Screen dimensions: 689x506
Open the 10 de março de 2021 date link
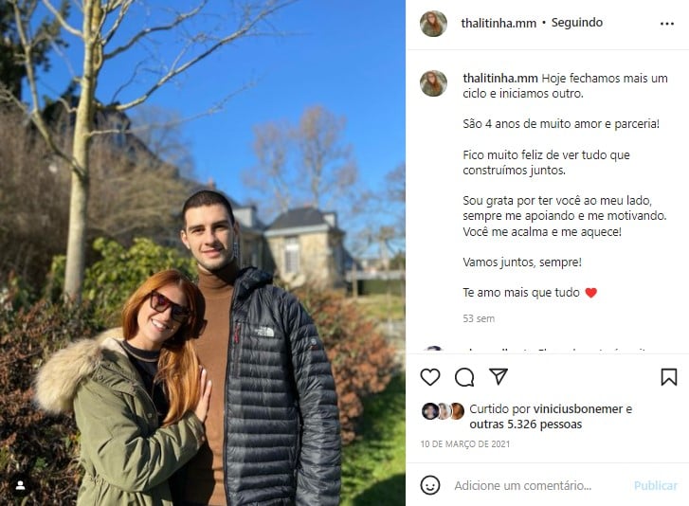coord(465,444)
